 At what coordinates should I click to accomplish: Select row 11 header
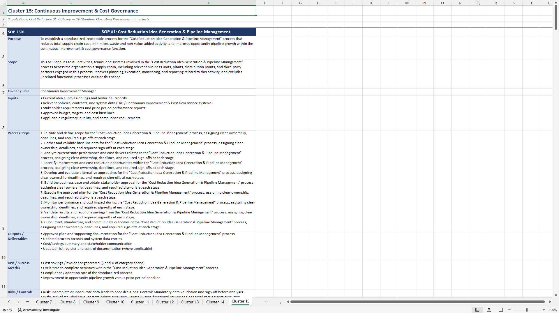point(3,275)
